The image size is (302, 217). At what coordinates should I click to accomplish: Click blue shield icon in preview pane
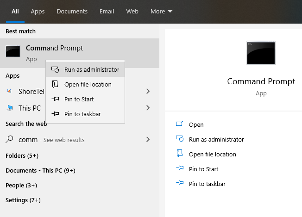pos(180,139)
